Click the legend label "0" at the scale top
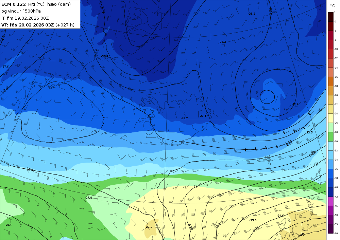The height and width of the screenshot is (240, 340). pos(335,12)
